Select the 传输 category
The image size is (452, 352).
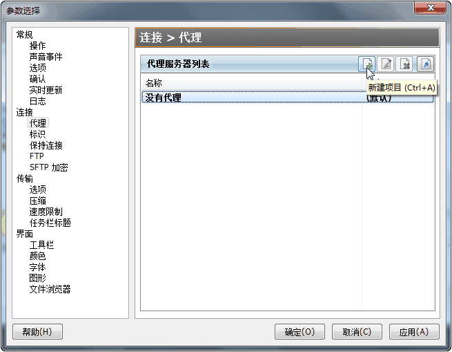point(25,178)
